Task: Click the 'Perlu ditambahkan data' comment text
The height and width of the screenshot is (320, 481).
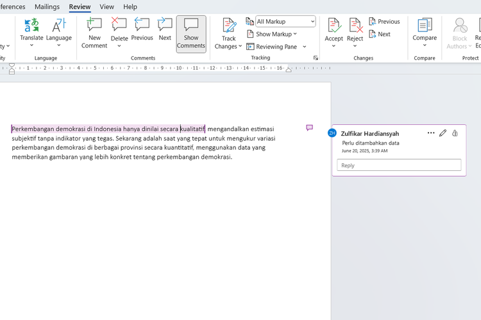Action: tap(371, 143)
